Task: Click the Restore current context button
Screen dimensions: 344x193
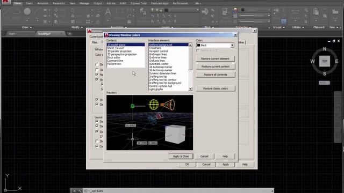Action: [215, 66]
